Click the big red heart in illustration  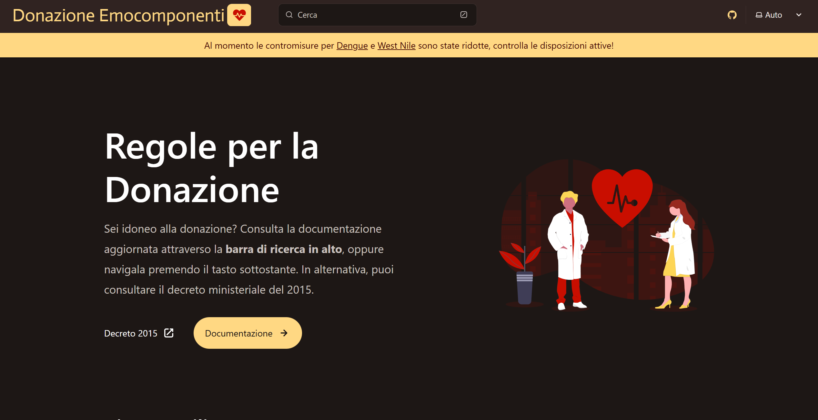622,197
